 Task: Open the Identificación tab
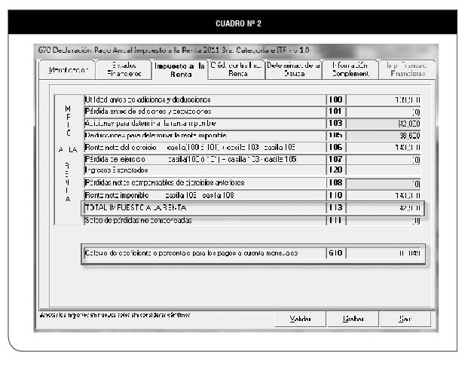click(67, 70)
